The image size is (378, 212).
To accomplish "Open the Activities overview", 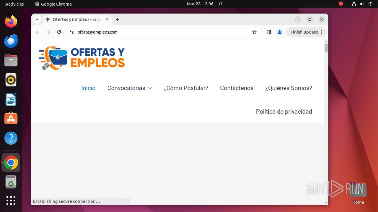I will pos(14,4).
